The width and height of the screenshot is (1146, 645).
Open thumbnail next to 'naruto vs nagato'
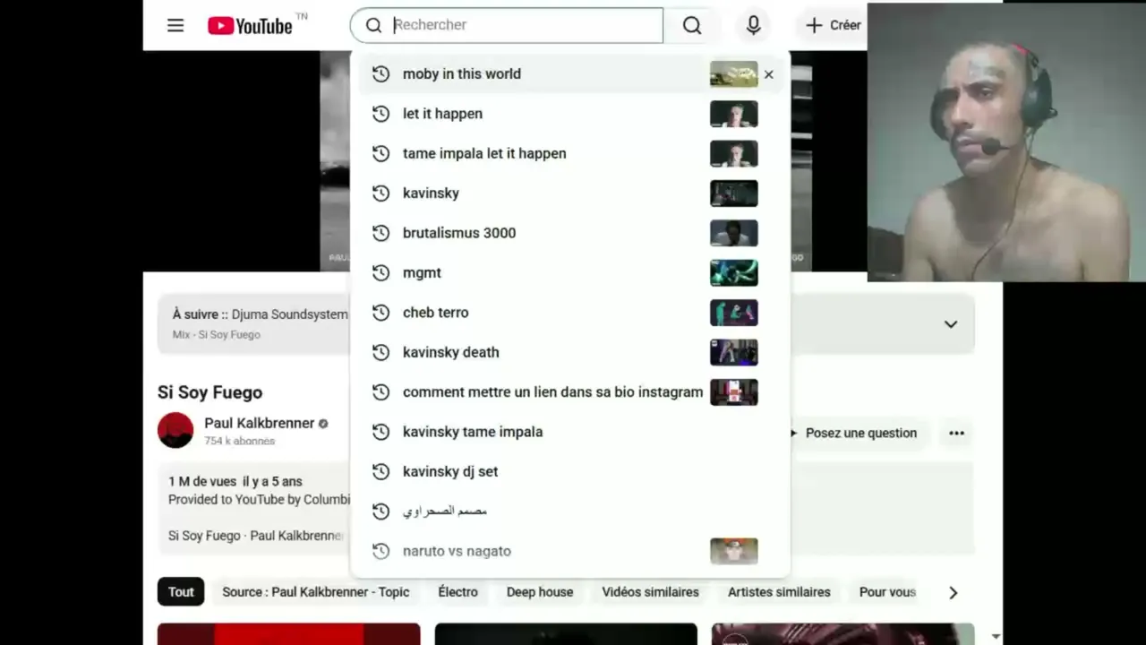734,551
